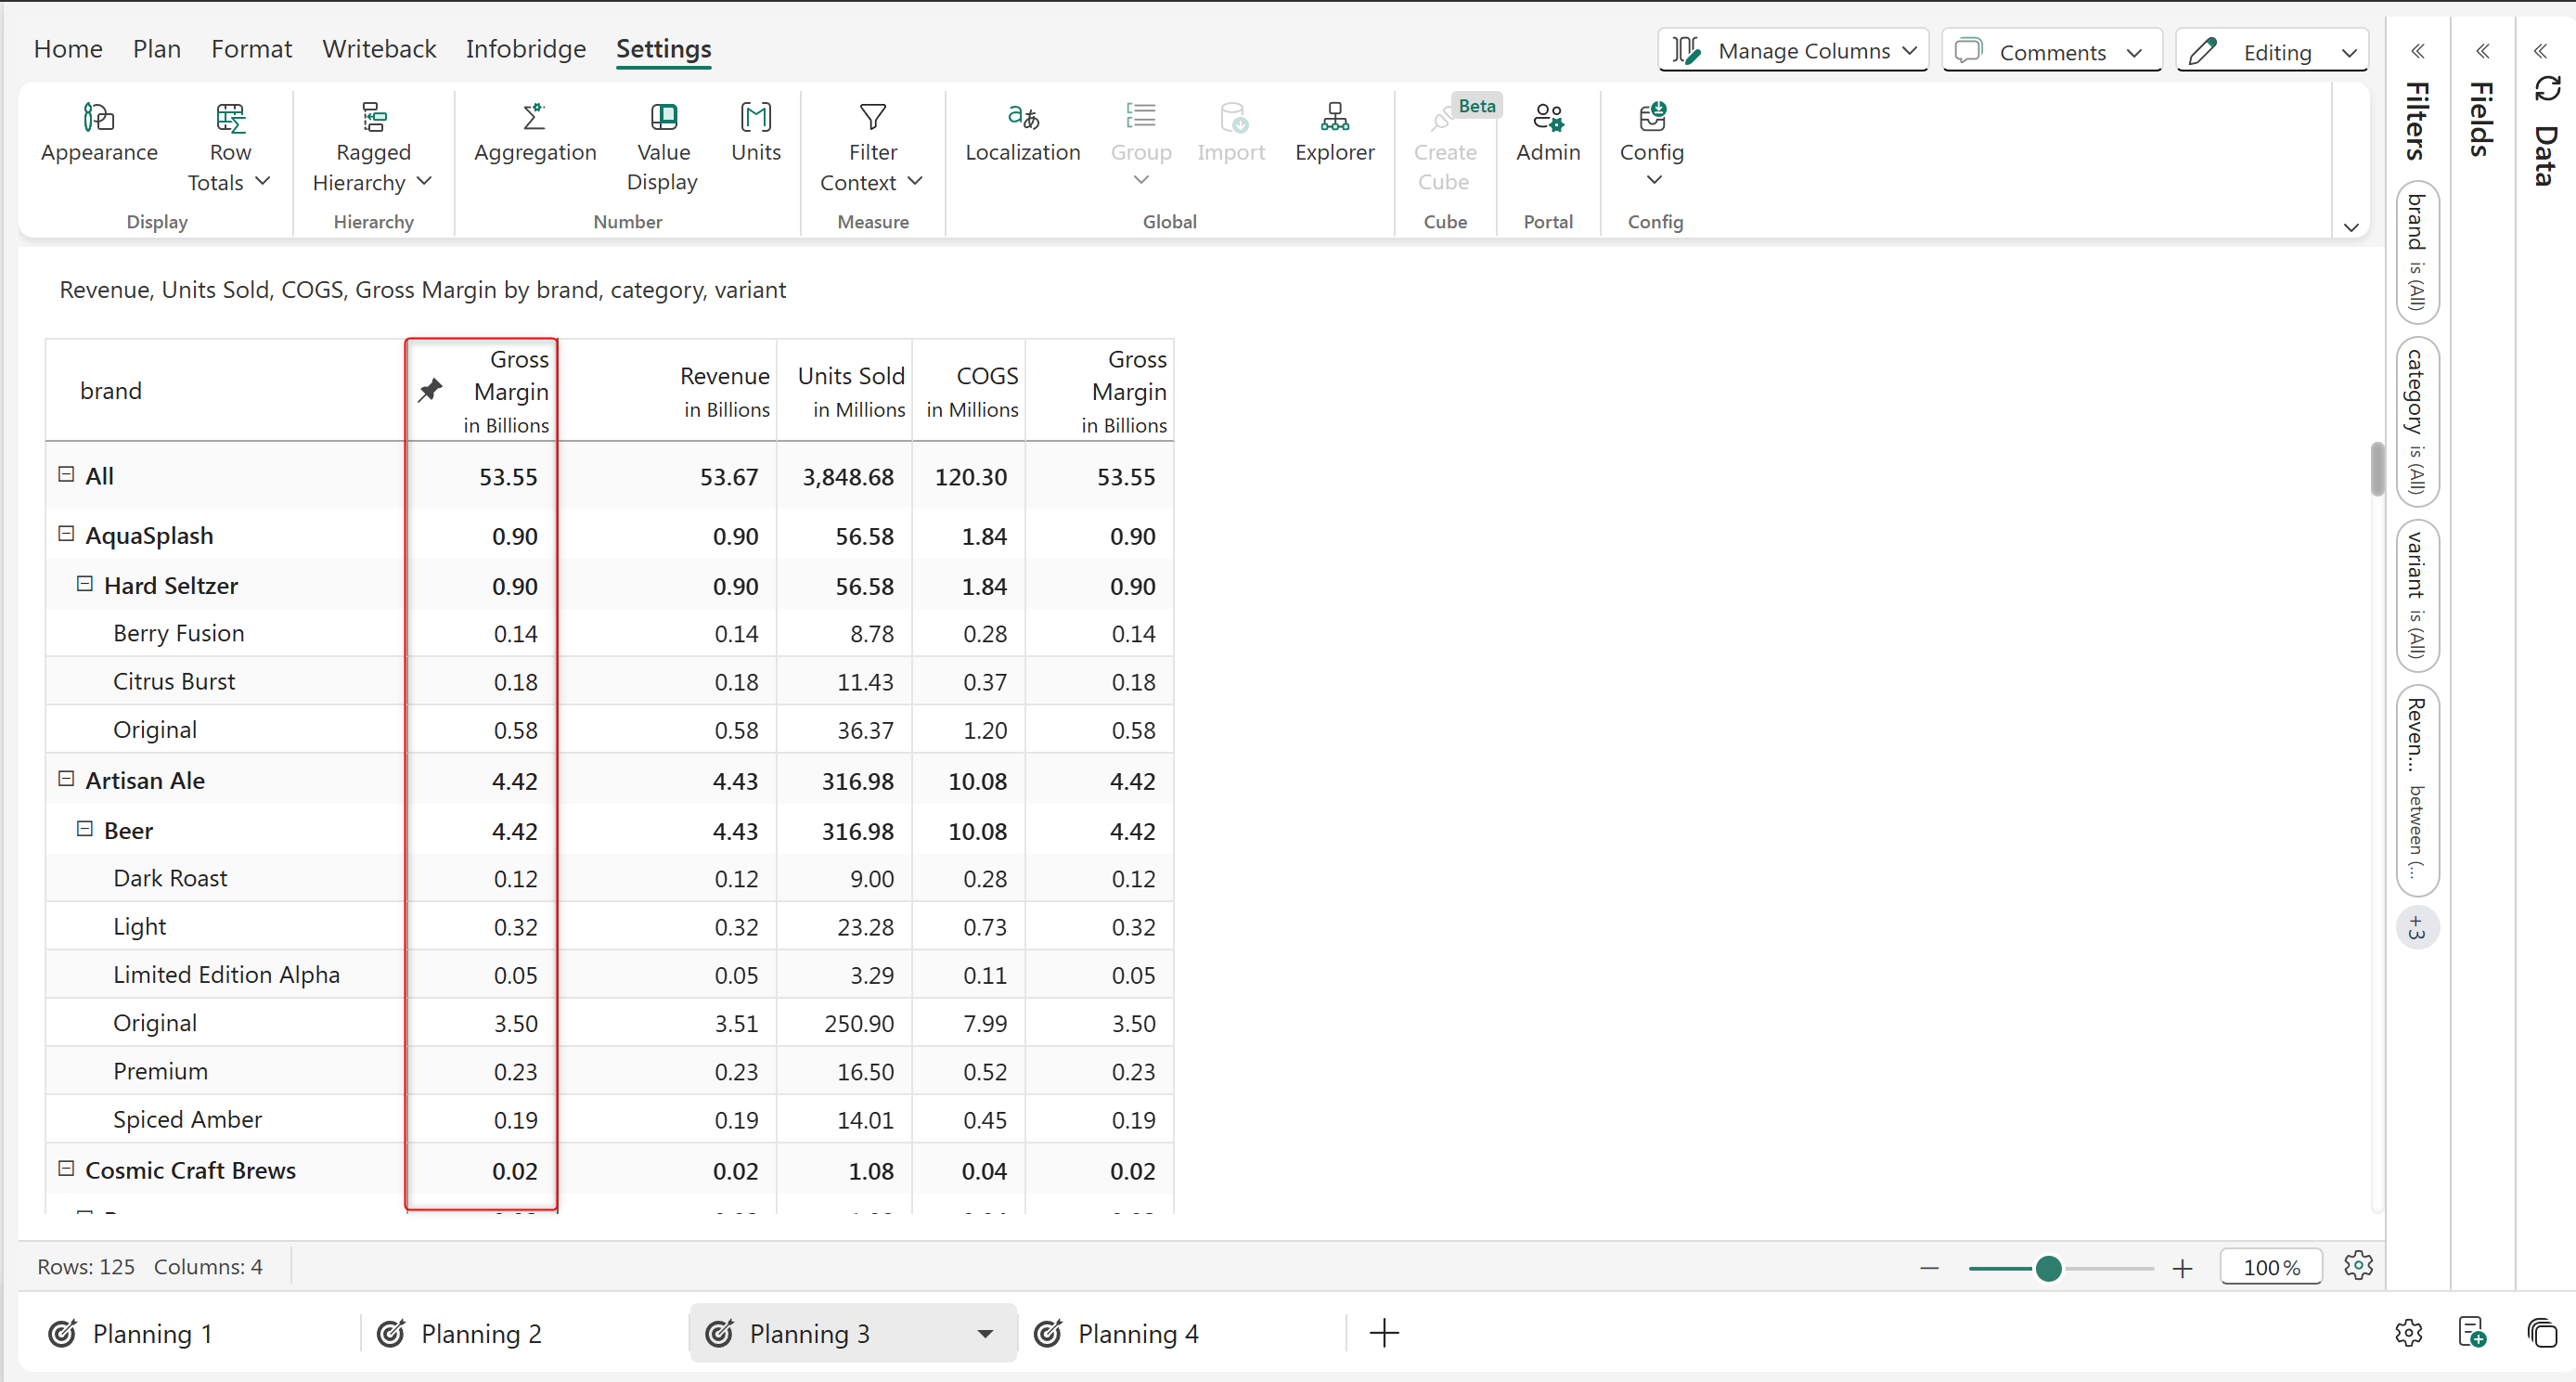Click the brand filter pill

click(x=2417, y=252)
